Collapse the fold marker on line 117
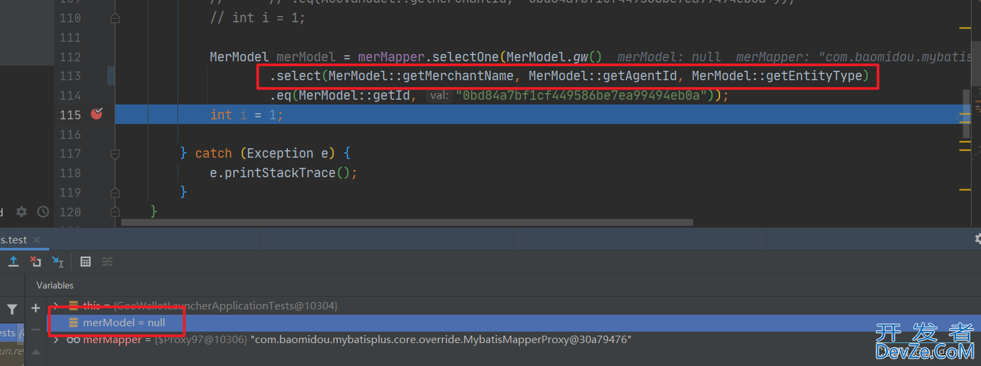Image resolution: width=981 pixels, height=366 pixels. coord(115,154)
